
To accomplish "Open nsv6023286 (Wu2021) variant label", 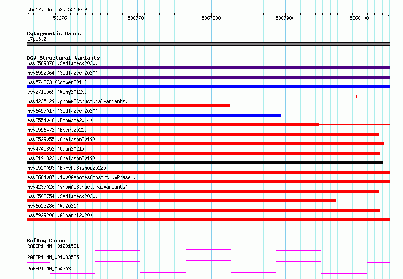I will click(x=53, y=206).
